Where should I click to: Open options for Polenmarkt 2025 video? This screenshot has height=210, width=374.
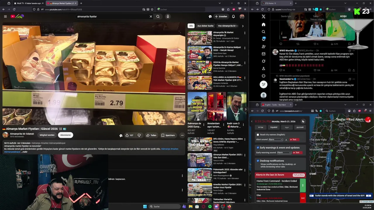pos(245,170)
